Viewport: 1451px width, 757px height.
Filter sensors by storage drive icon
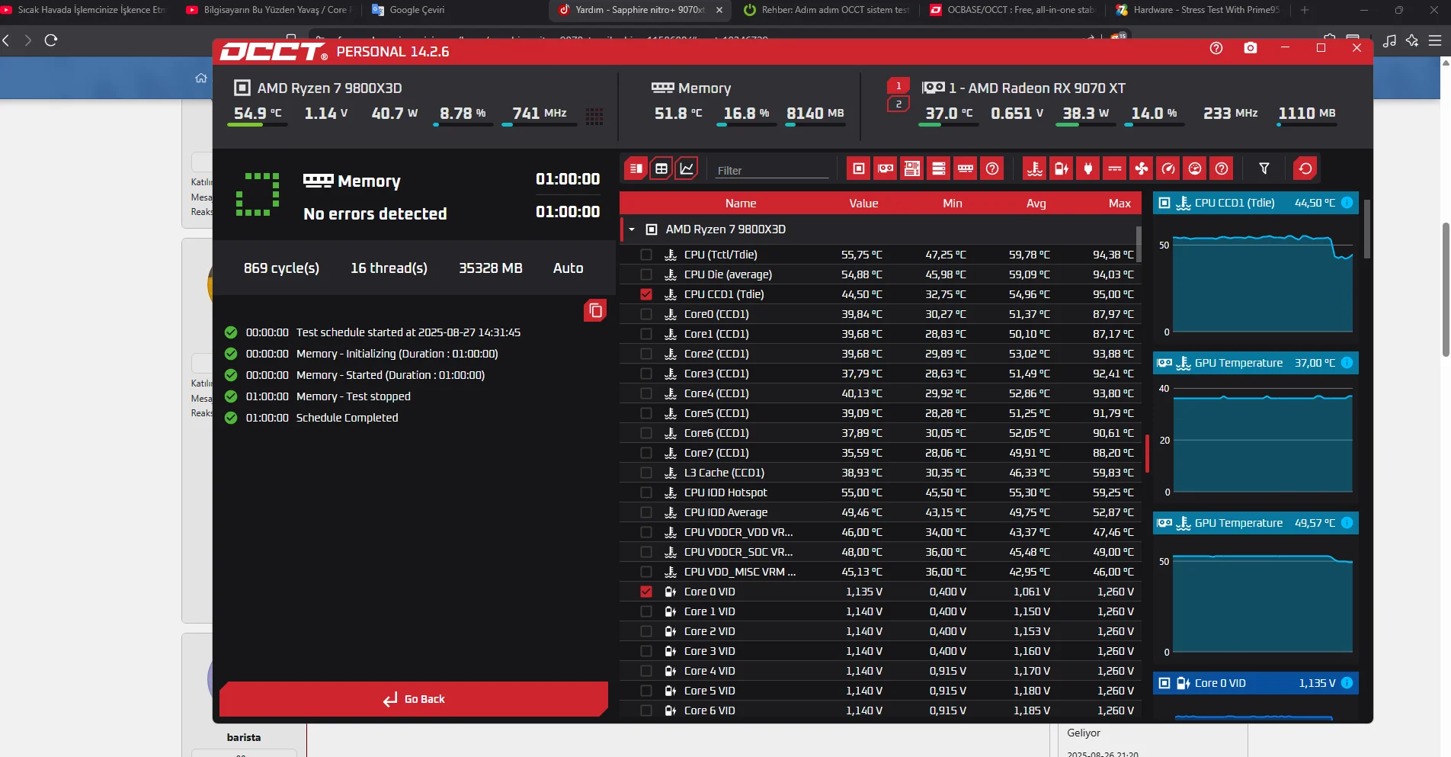click(x=939, y=168)
